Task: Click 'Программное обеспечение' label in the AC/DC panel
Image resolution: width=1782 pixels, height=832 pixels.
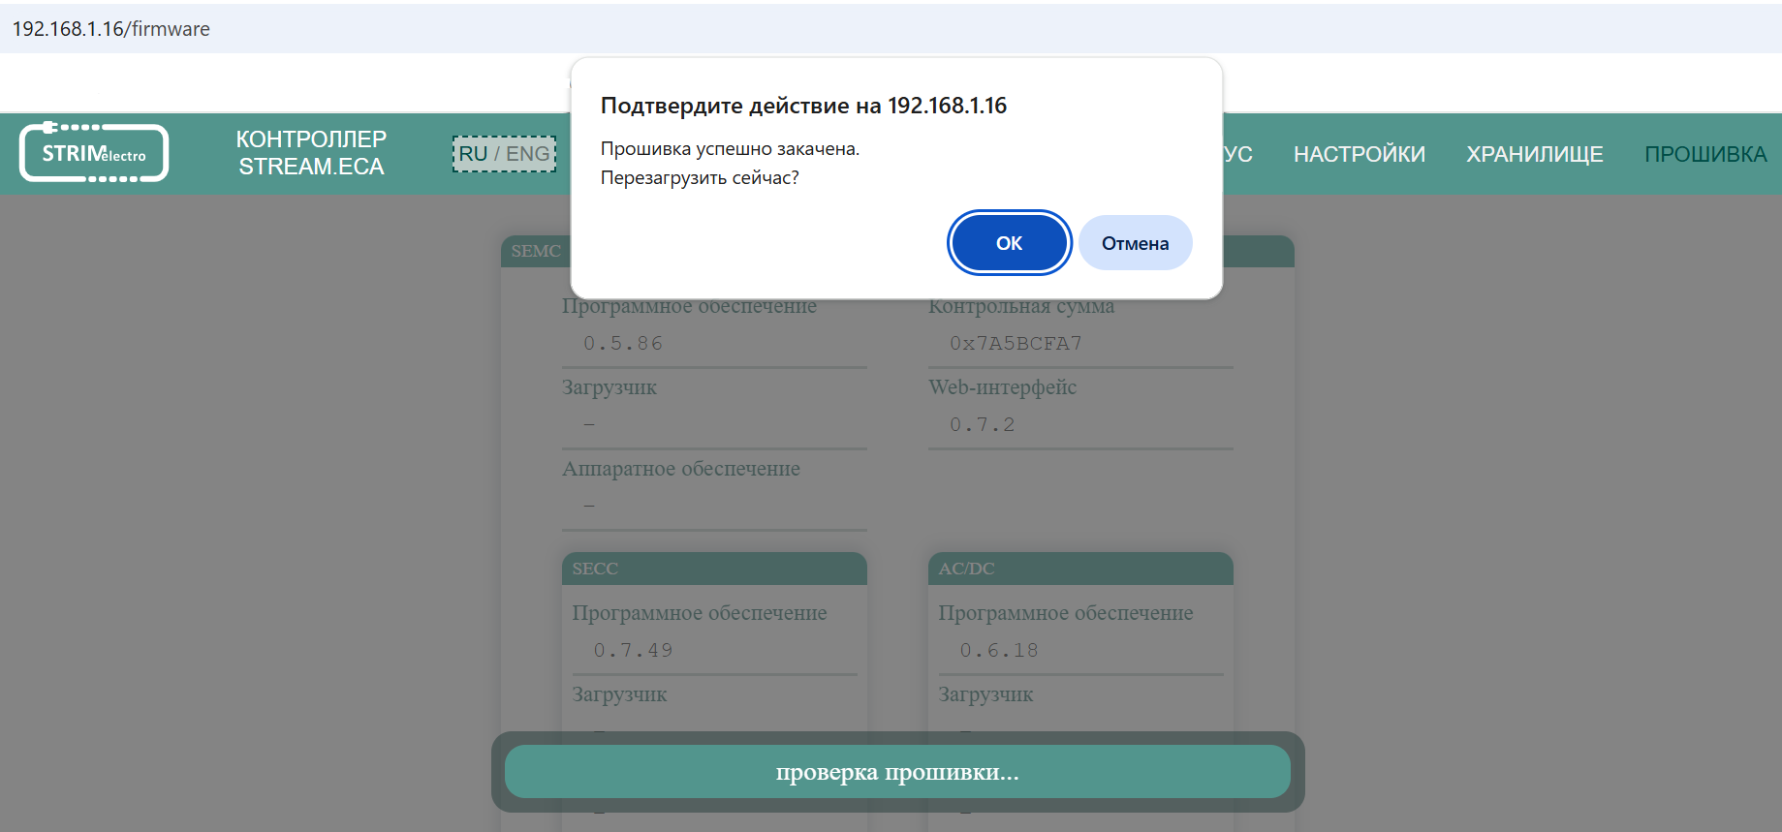Action: point(1066,613)
